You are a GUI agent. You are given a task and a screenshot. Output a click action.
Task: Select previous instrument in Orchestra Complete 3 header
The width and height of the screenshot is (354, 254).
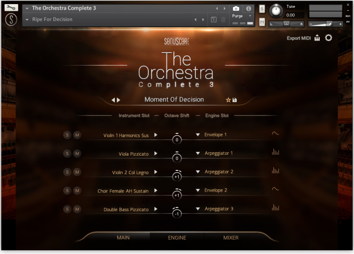click(217, 9)
